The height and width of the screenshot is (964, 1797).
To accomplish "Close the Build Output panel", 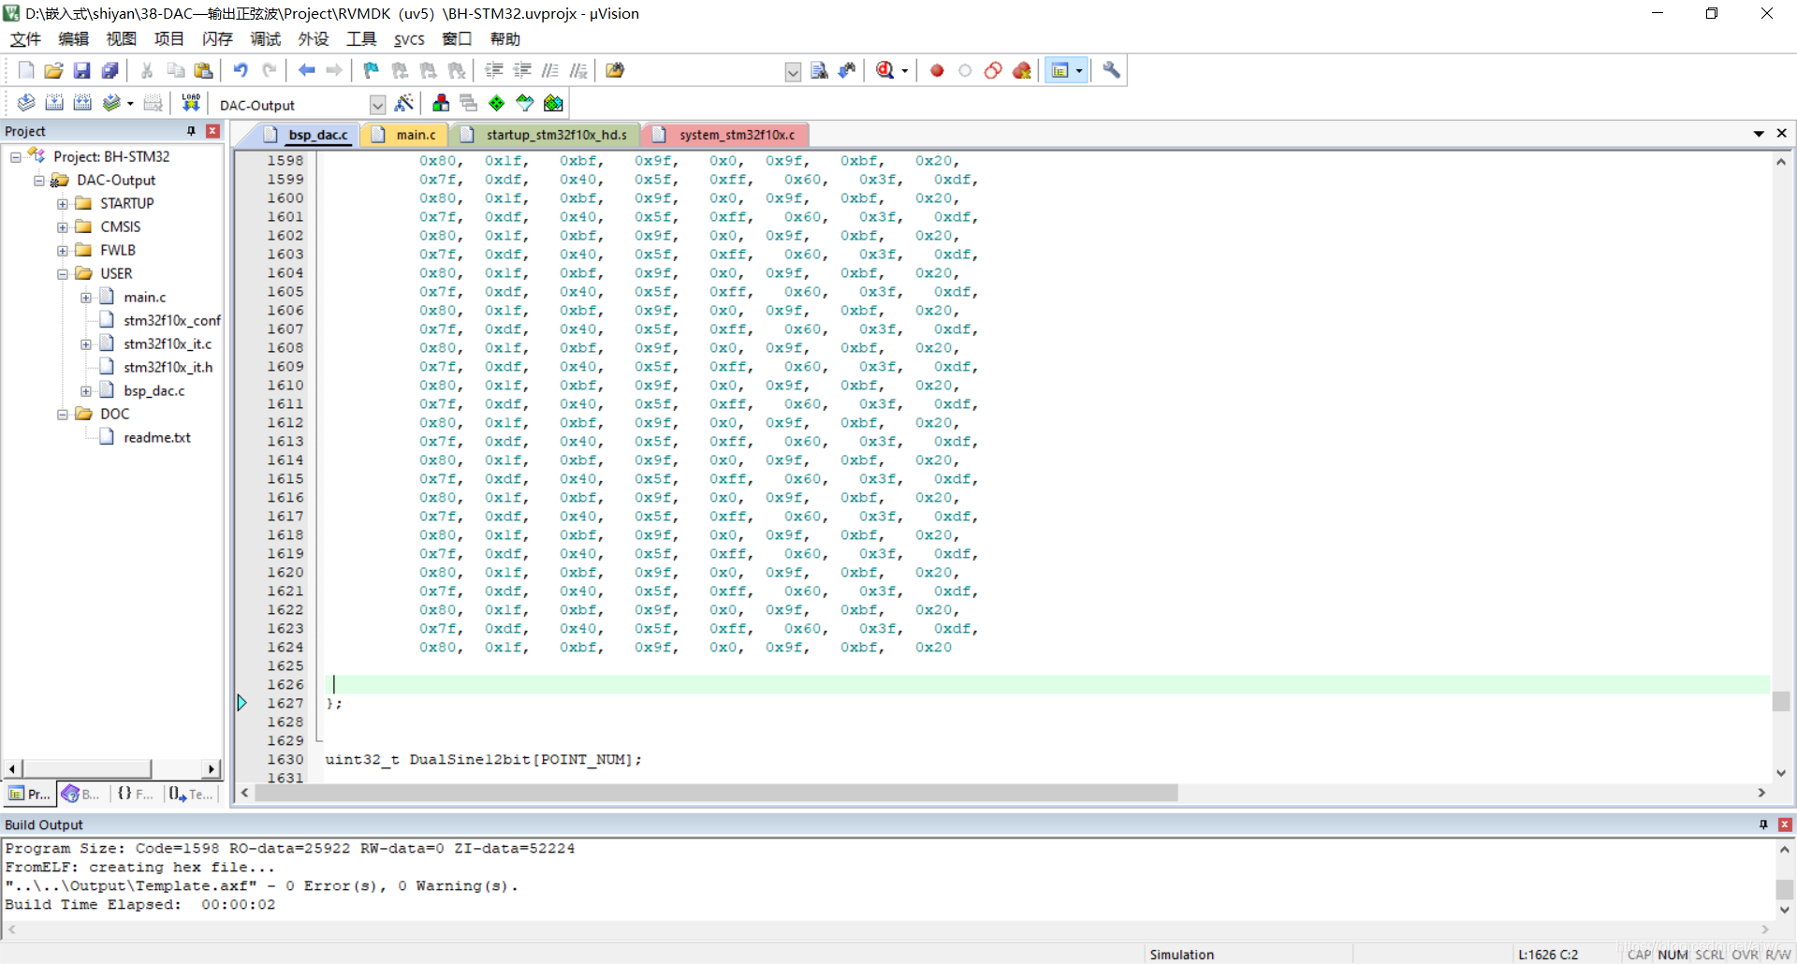I will click(x=1785, y=825).
